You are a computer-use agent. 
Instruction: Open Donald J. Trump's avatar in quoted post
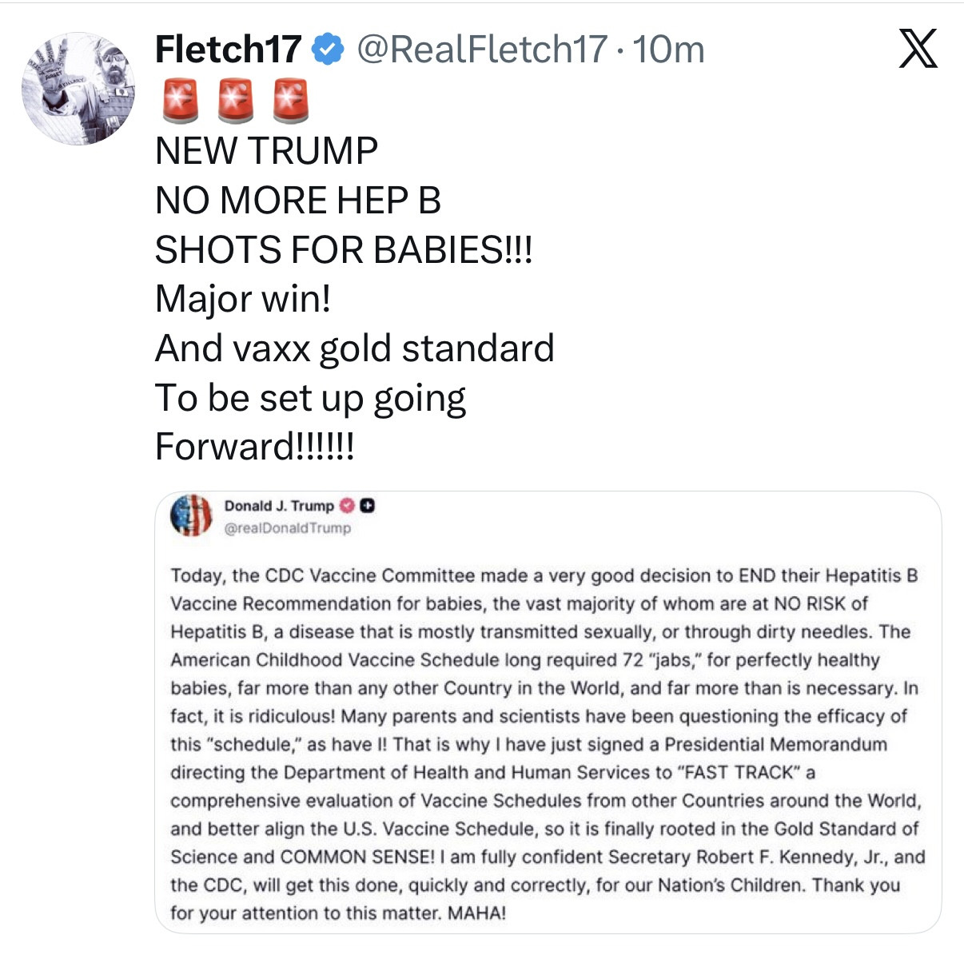(x=191, y=515)
